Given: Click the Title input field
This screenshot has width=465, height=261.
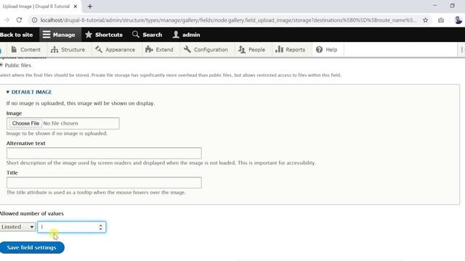Looking at the screenshot, I should (104, 183).
